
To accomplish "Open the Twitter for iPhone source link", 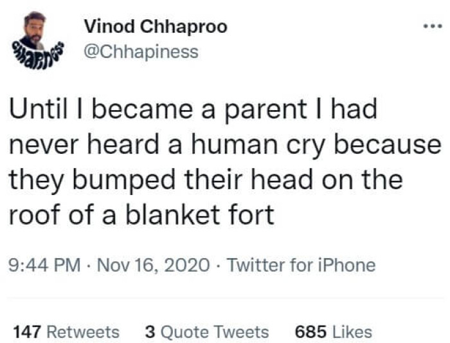I will point(301,264).
